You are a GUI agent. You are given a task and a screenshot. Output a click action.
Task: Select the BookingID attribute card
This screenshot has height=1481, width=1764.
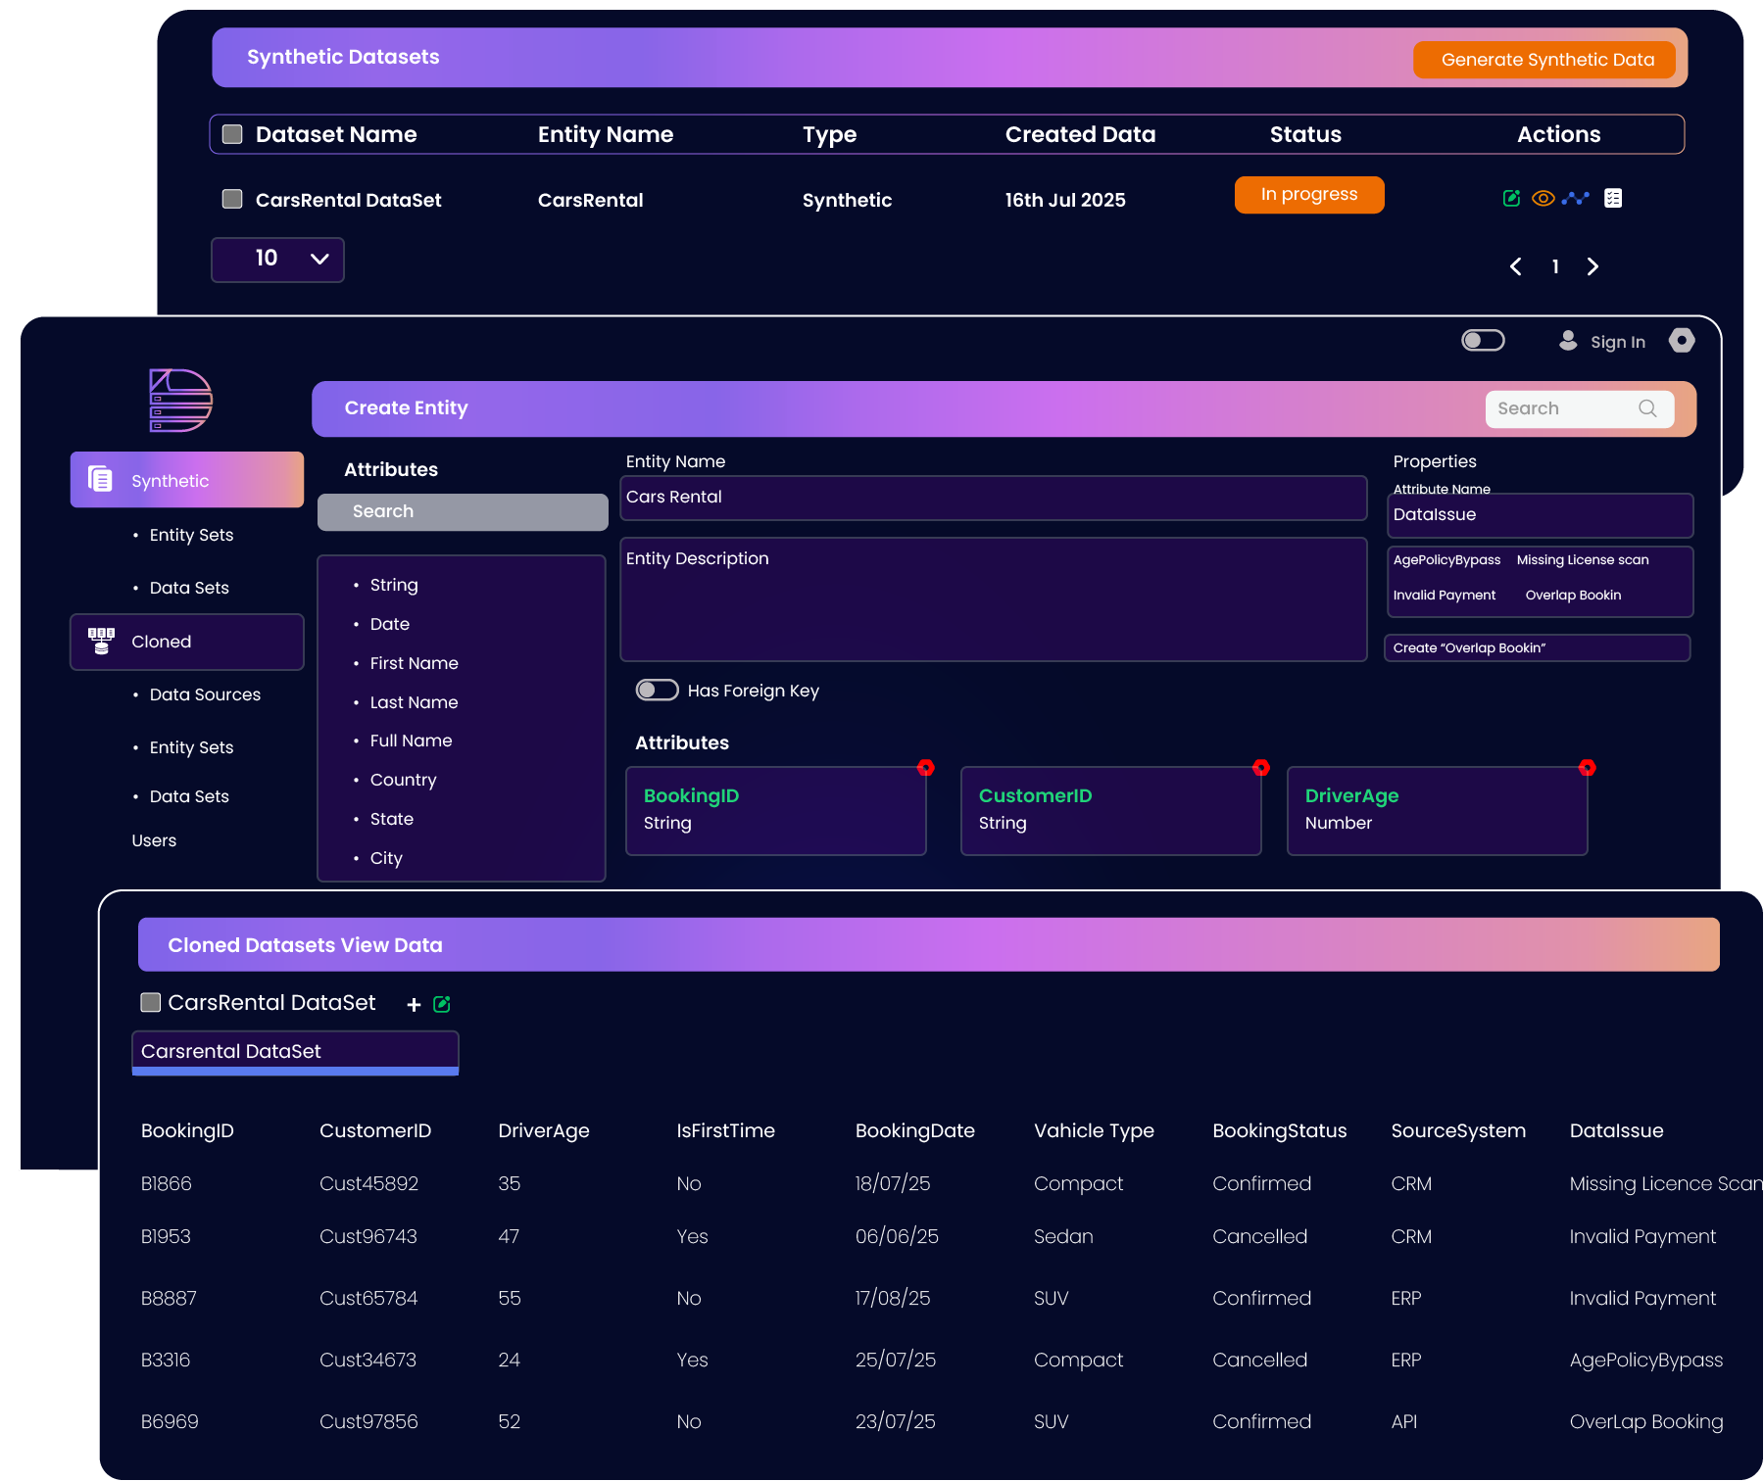[x=776, y=811]
